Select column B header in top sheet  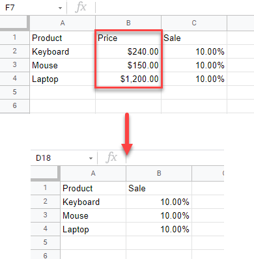[x=128, y=23]
